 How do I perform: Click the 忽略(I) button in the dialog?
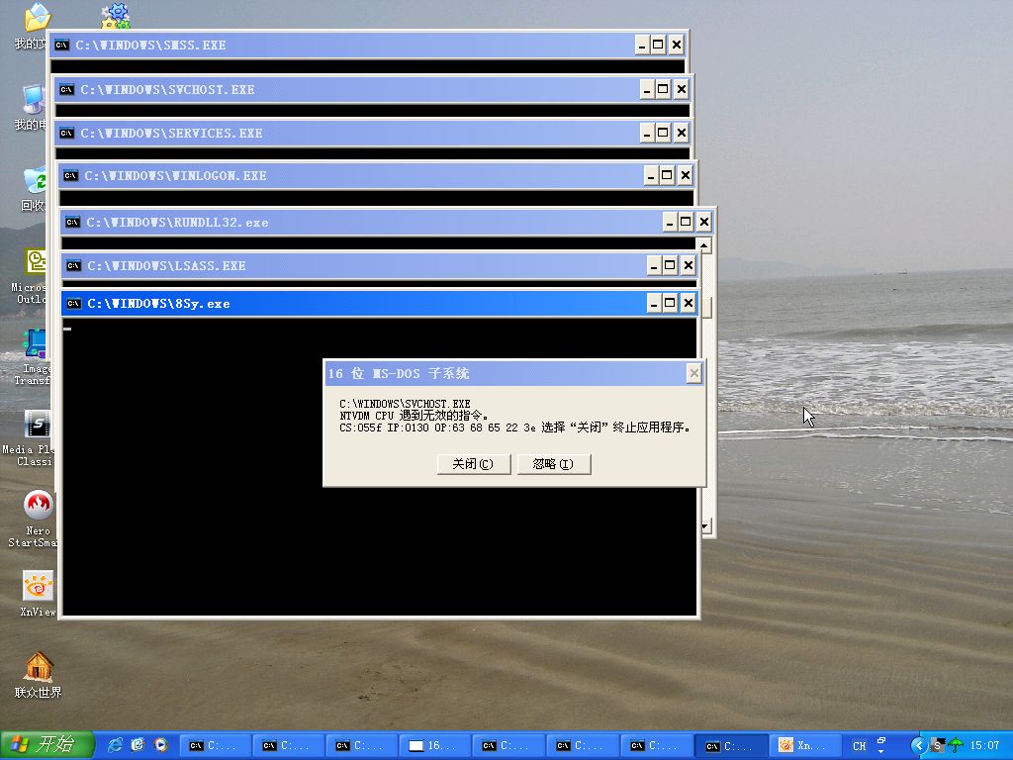[x=553, y=464]
